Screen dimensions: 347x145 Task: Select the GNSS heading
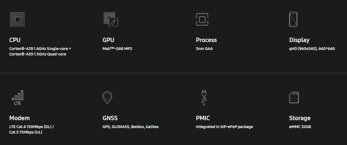pos(110,118)
